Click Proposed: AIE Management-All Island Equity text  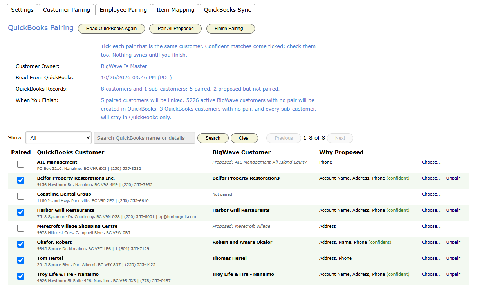coord(260,162)
